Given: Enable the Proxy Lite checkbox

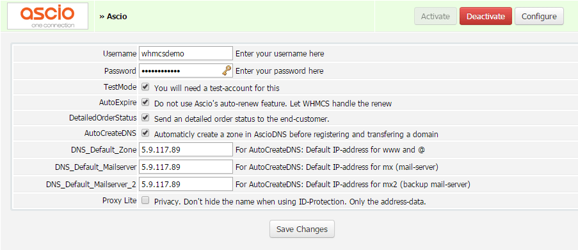Looking at the screenshot, I should tap(145, 201).
